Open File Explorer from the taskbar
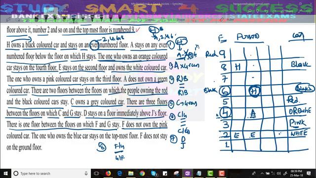Image resolution: width=316 pixels, height=178 pixels. coord(131,174)
